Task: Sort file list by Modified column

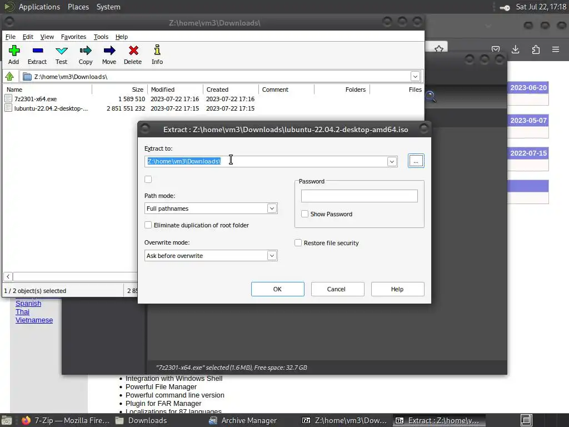Action: coord(175,90)
